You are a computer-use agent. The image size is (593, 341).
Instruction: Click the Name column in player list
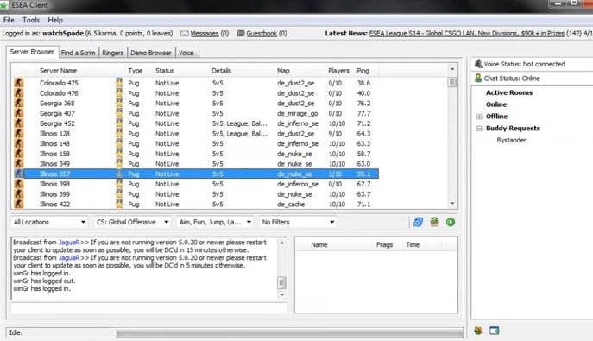tap(319, 244)
